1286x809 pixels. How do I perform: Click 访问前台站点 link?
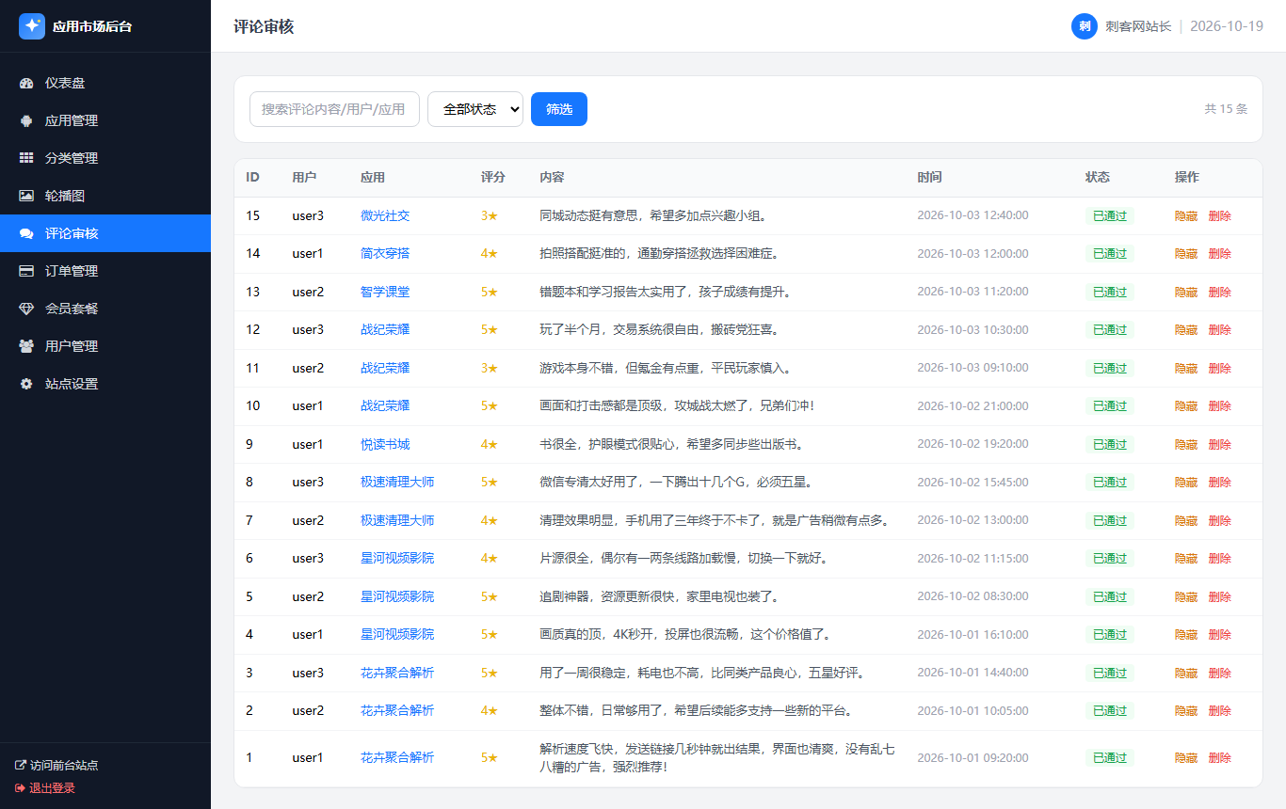[x=56, y=766]
